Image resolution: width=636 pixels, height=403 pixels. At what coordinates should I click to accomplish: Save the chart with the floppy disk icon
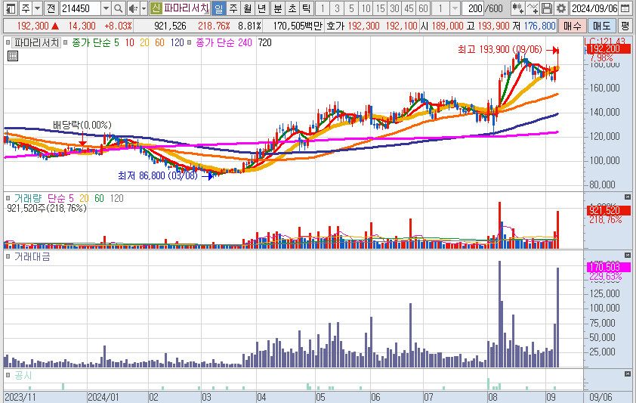click(547, 8)
